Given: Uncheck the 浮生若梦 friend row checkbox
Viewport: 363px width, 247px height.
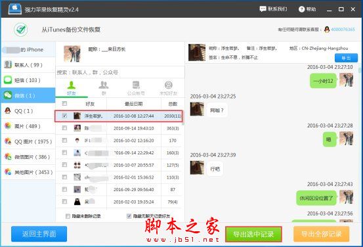Looking at the screenshot, I should tap(64, 116).
